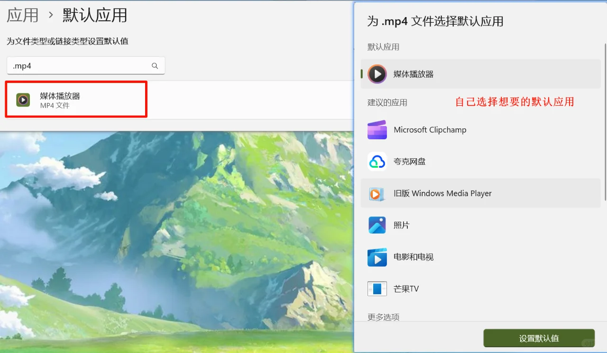This screenshot has width=607, height=353.
Task: Click the 媒体播放器 icon under MP4 文件
Action: (23, 99)
